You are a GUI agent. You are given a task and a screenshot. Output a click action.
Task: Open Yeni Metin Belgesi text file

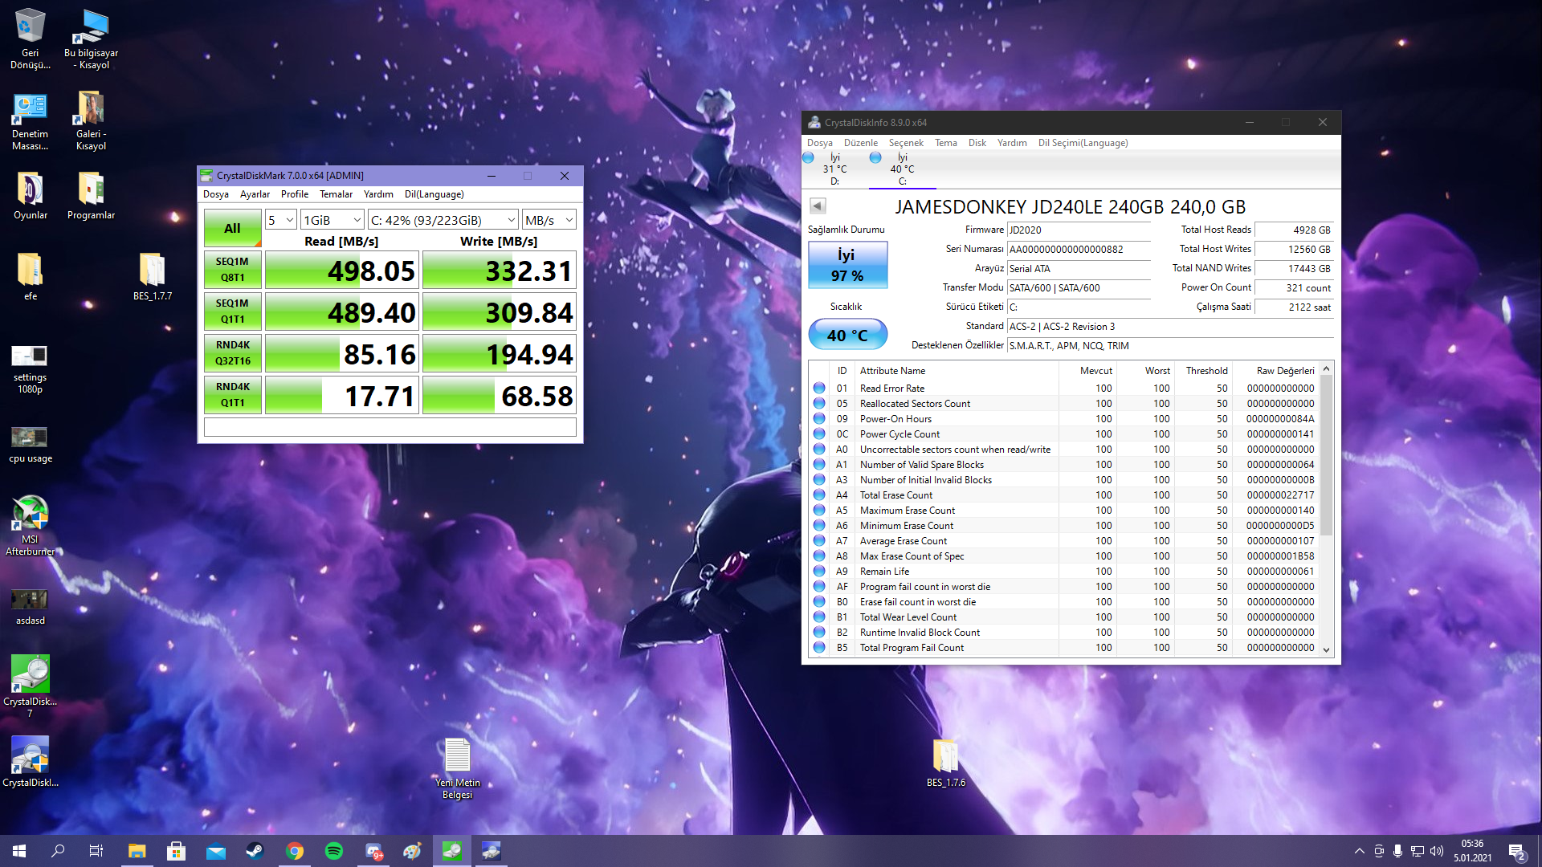[458, 768]
